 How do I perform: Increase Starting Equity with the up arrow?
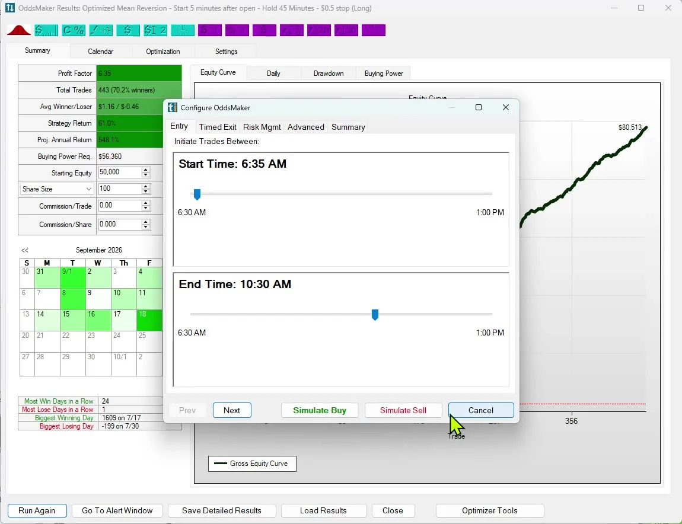146,170
